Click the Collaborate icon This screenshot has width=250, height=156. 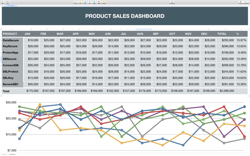coord(172,2)
